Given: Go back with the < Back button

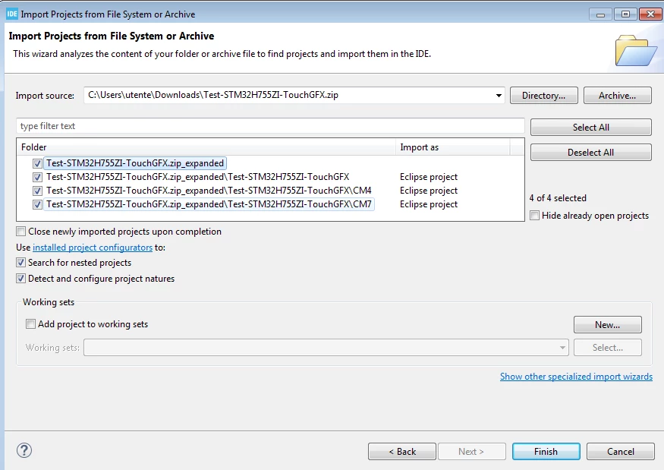Looking at the screenshot, I should pos(402,451).
